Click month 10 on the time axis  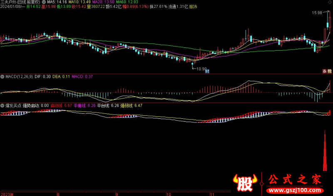click(169, 194)
